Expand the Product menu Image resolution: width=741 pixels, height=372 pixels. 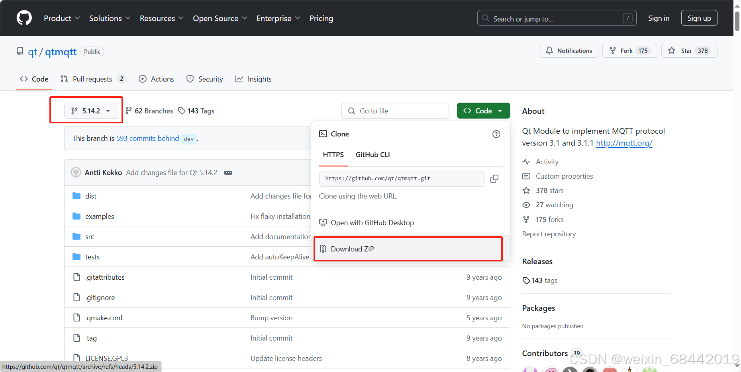click(62, 18)
